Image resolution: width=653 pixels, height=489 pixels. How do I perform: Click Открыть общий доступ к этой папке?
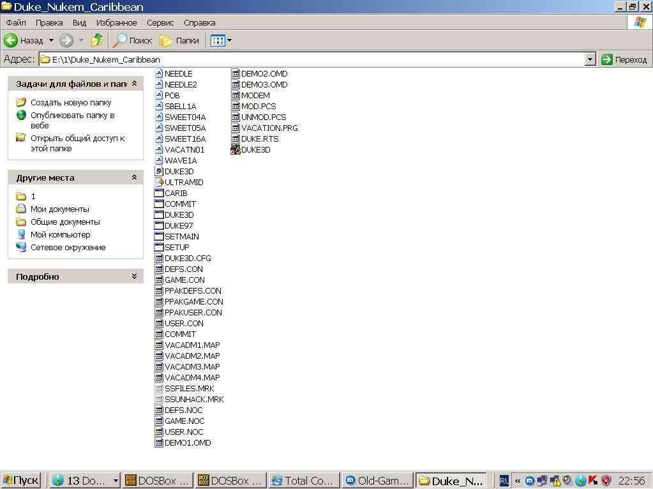77,143
